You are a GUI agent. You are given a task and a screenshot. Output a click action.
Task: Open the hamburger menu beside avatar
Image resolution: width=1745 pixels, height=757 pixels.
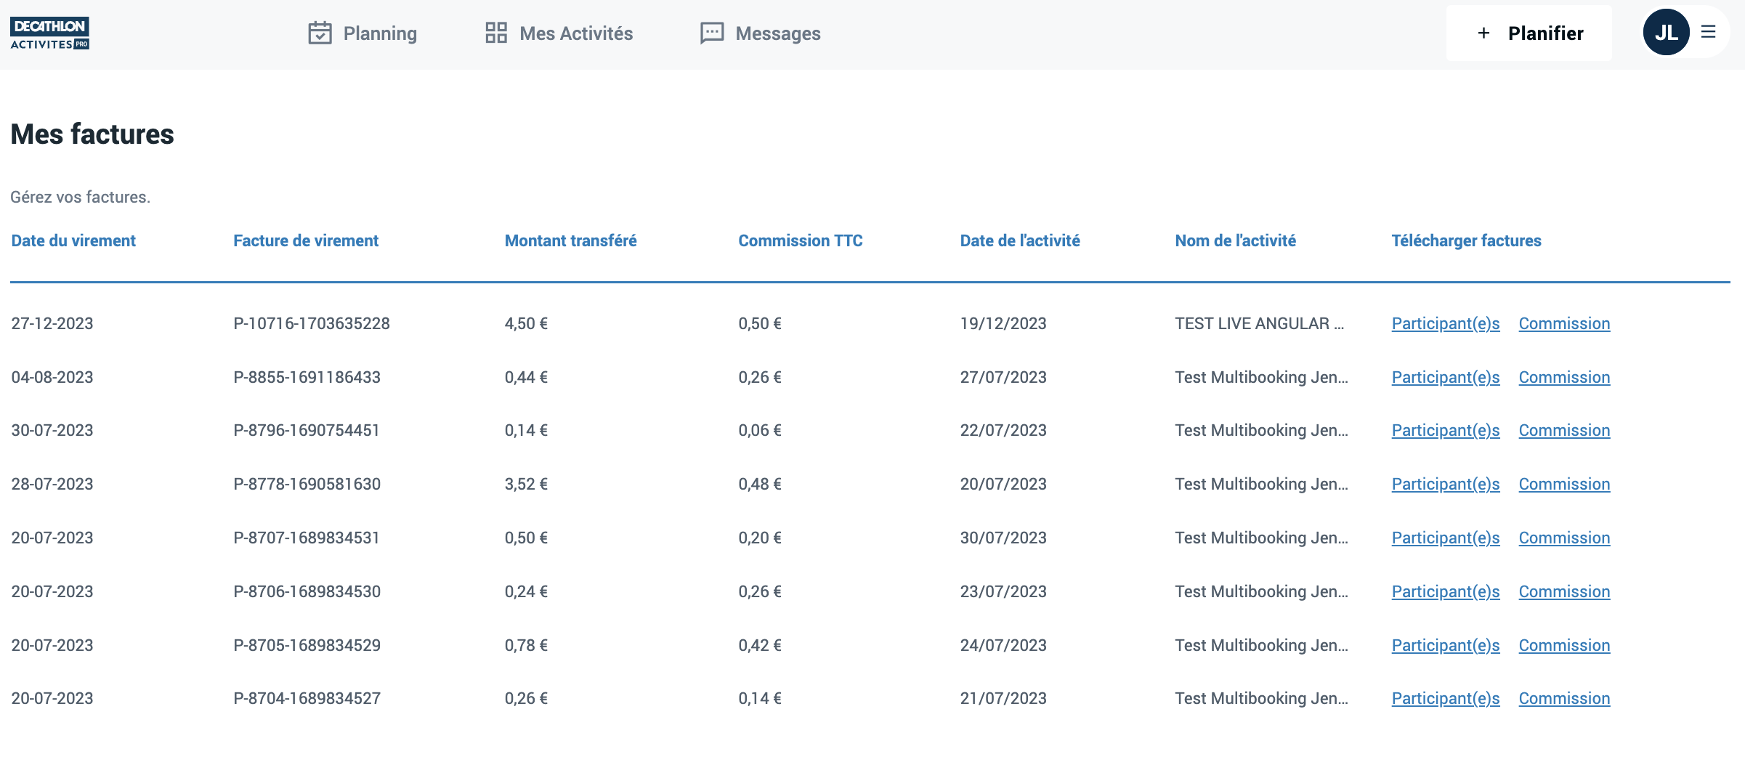(x=1708, y=33)
